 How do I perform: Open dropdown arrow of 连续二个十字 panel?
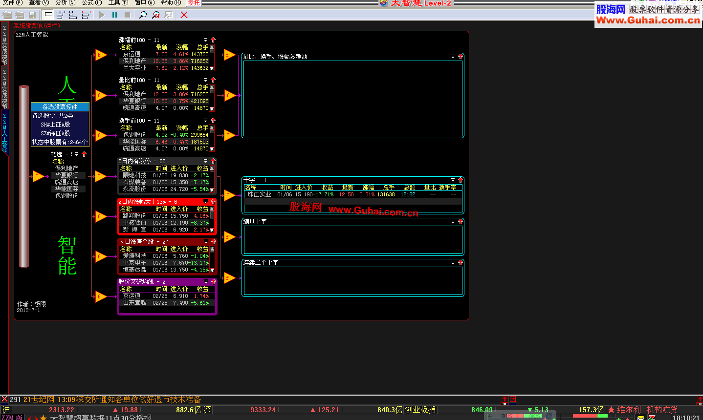(x=453, y=263)
